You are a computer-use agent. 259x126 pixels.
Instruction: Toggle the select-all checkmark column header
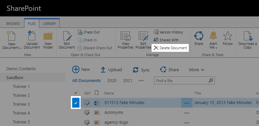pyautogui.click(x=76, y=93)
